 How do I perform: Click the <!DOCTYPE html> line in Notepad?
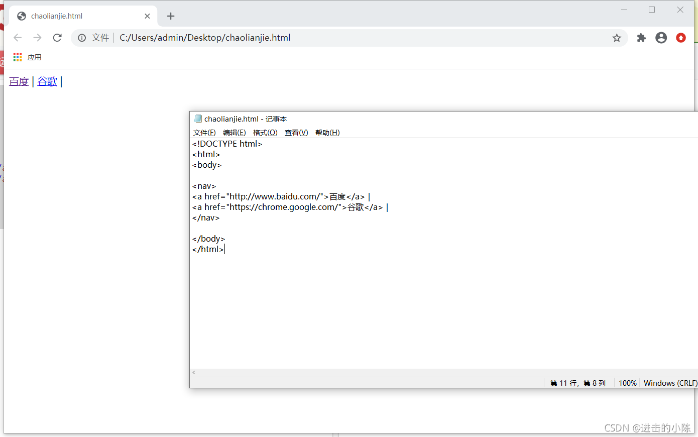click(227, 144)
